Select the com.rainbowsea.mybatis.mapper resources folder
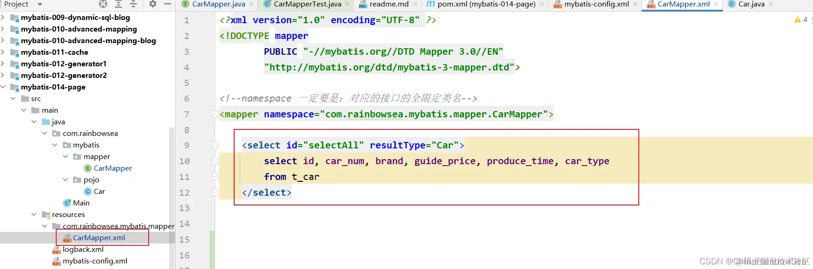Image resolution: width=813 pixels, height=269 pixels. coord(118,226)
